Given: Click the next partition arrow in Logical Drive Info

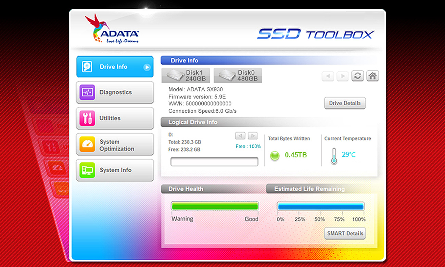Looking at the screenshot, I should point(253,136).
